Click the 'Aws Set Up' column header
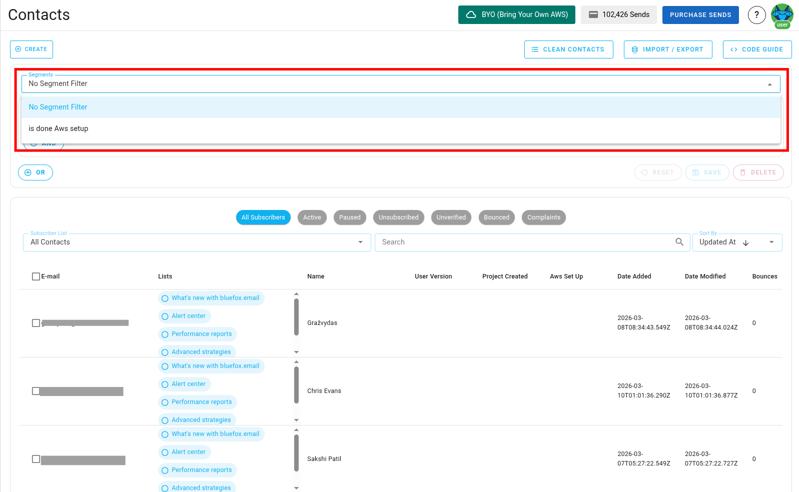Screen dimensions: 799x492 [566, 276]
